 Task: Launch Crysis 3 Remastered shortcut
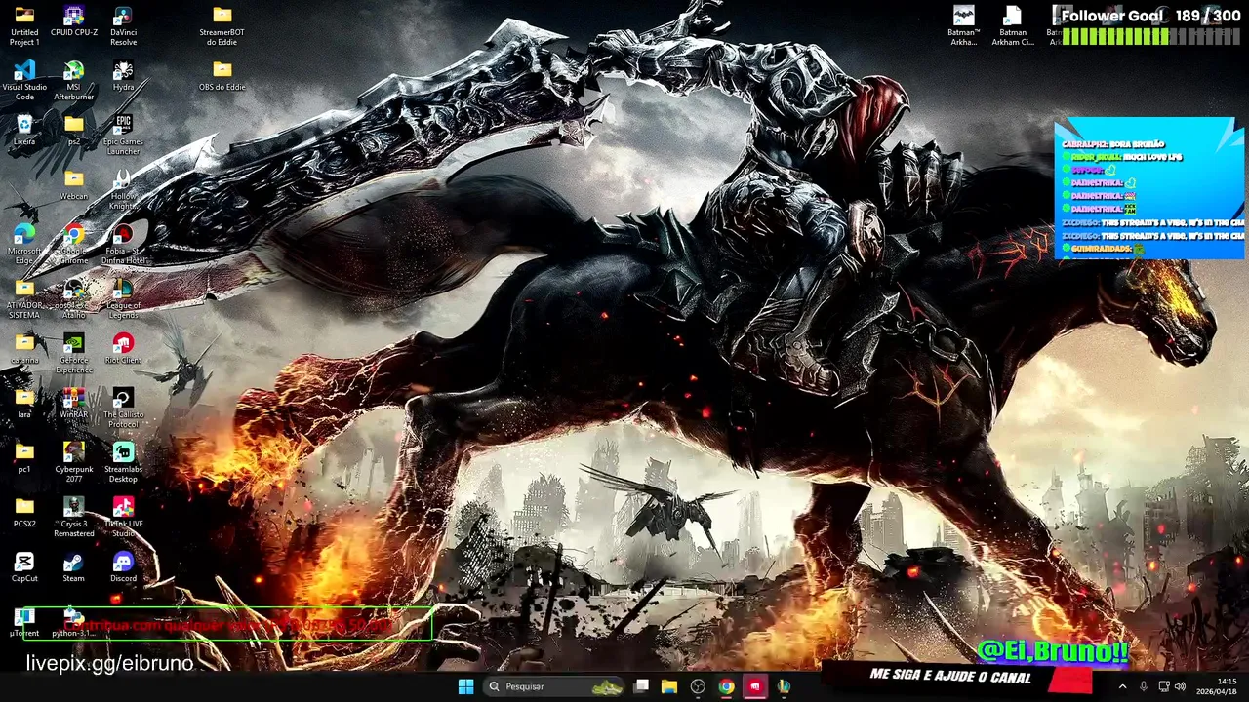[74, 517]
